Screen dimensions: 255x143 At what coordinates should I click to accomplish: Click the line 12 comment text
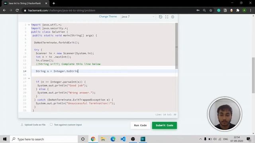click(x=68, y=64)
